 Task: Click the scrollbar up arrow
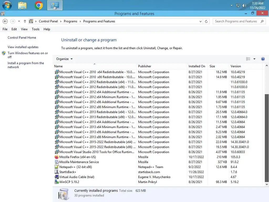pyautogui.click(x=267, y=65)
